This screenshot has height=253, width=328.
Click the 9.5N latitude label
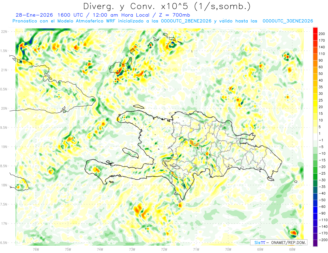click(x=4, y=127)
